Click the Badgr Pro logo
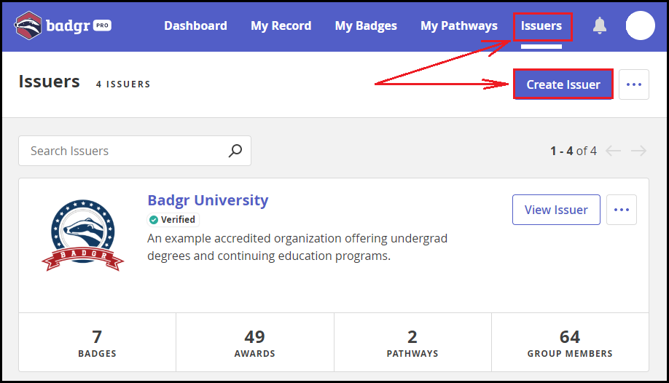The width and height of the screenshot is (669, 383). 63,25
